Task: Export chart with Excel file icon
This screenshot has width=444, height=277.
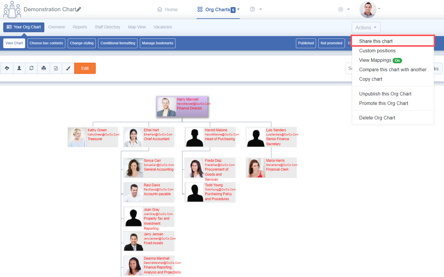Action: tap(56, 68)
